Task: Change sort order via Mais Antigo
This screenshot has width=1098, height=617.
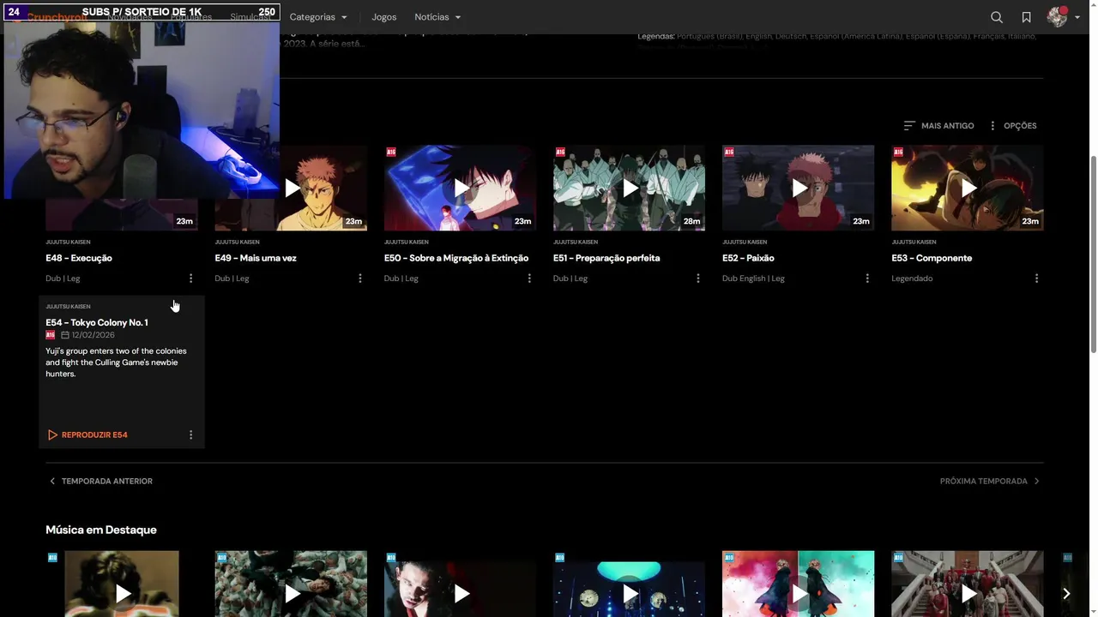Action: click(x=938, y=125)
